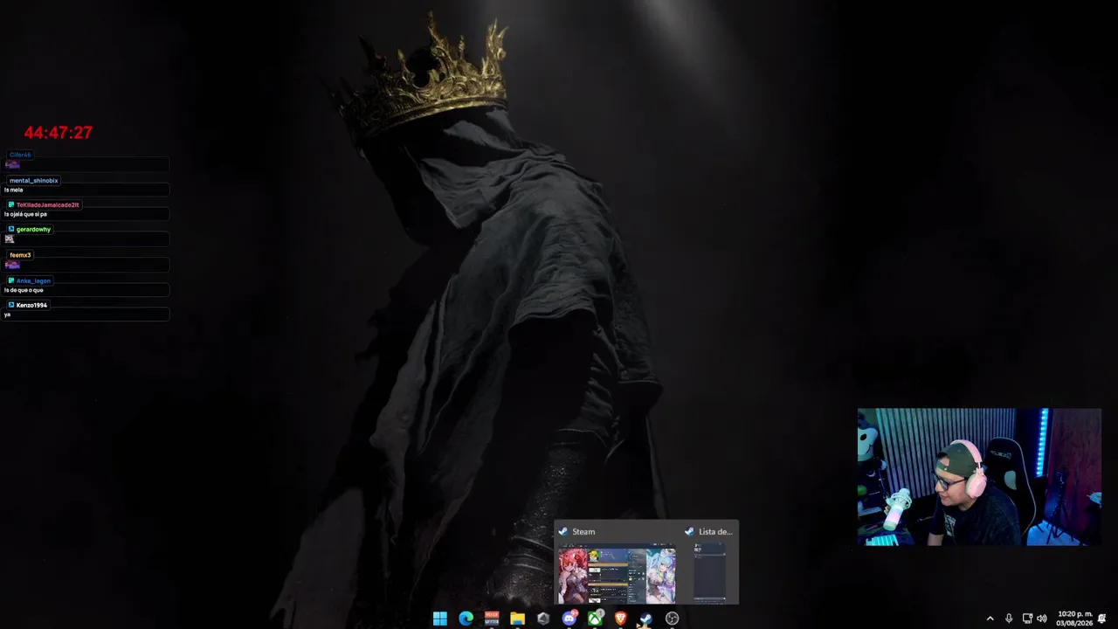Open Discord from the taskbar
Image resolution: width=1118 pixels, height=629 pixels.
click(x=569, y=619)
